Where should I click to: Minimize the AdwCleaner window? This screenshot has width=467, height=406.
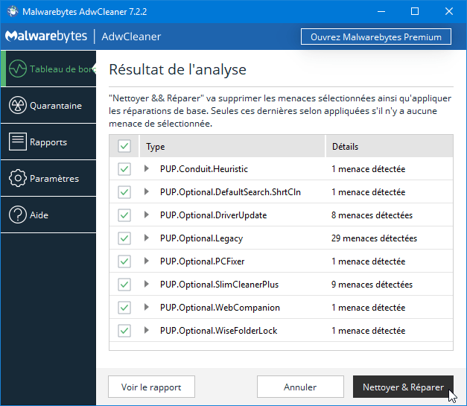381,11
